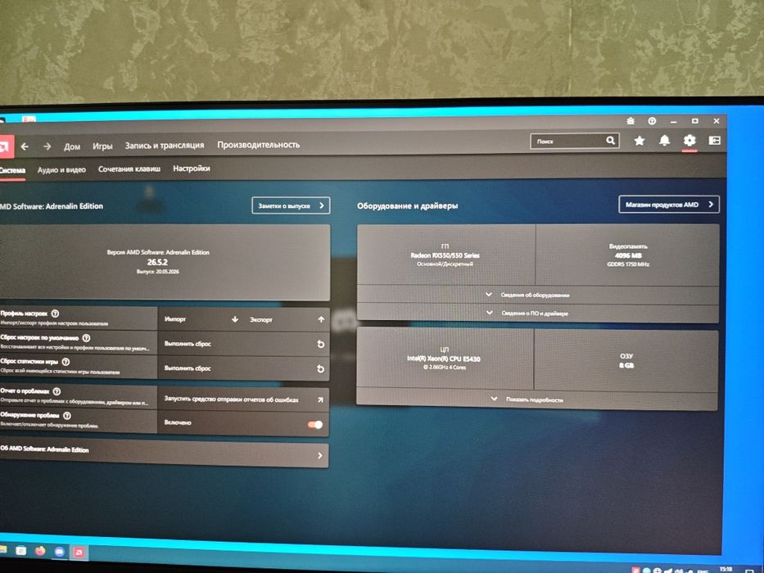
Task: Click Выполнить сброс for game statistics
Action: click(x=244, y=368)
